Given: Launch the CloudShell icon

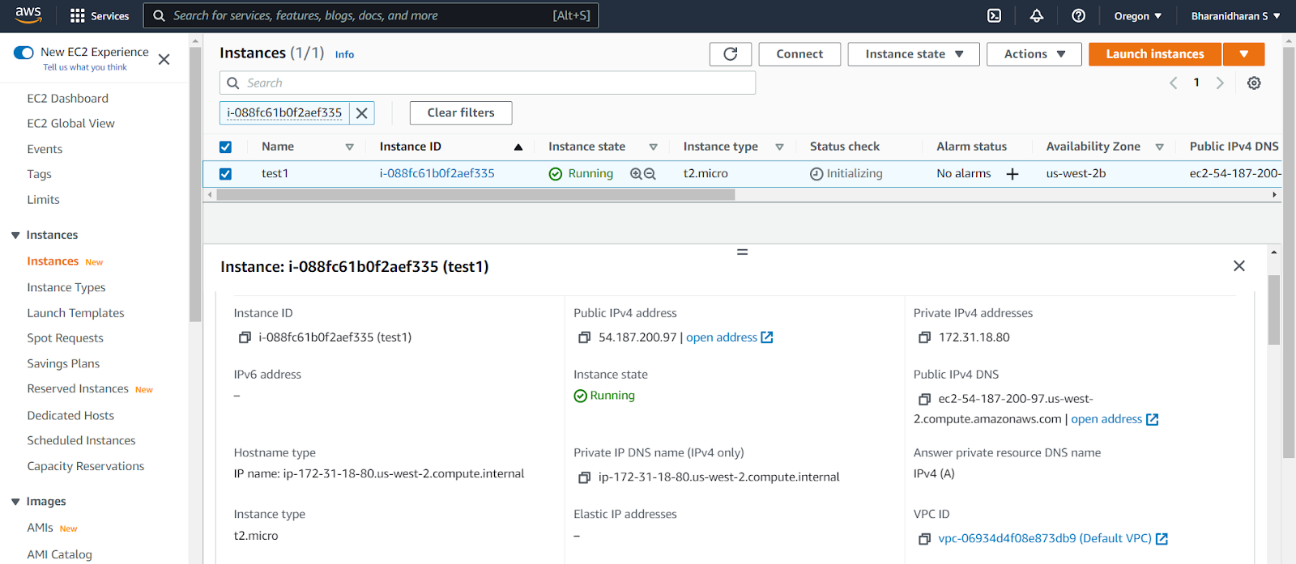Looking at the screenshot, I should (x=994, y=15).
